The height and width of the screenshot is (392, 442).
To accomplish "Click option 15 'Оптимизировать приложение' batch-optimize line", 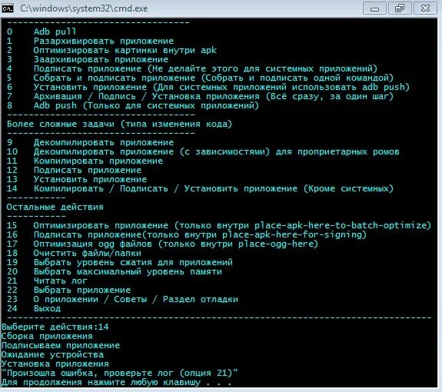I will point(219,225).
